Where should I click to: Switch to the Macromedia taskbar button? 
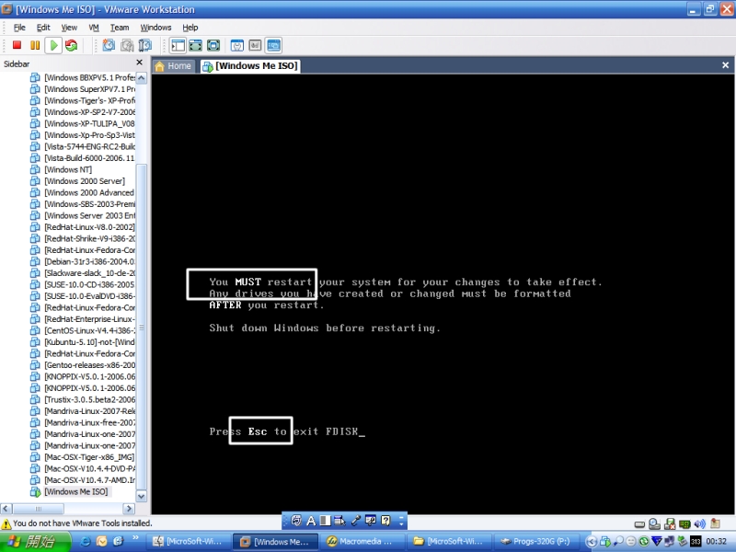tap(362, 541)
